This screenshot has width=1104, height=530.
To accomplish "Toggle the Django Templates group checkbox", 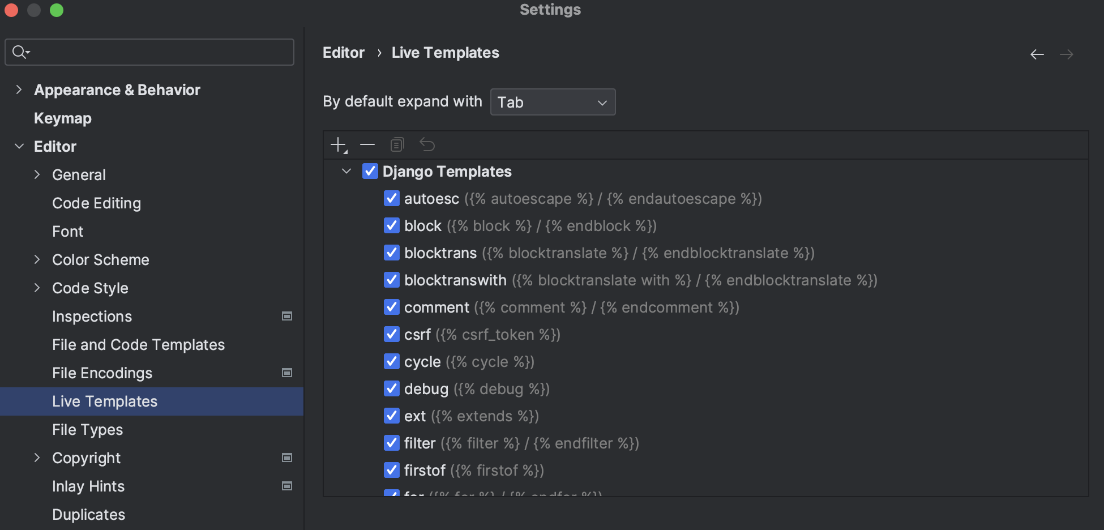I will coord(370,171).
